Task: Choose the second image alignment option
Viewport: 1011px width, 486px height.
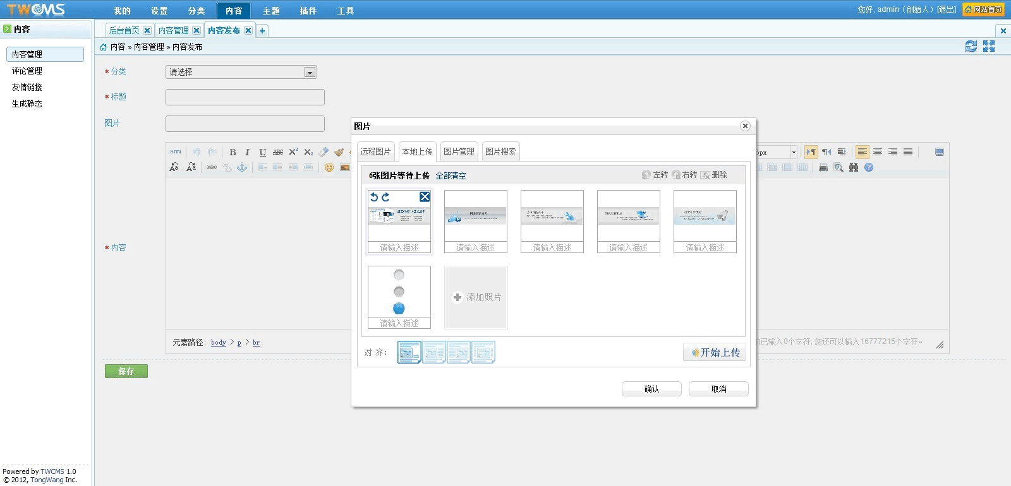Action: point(434,352)
